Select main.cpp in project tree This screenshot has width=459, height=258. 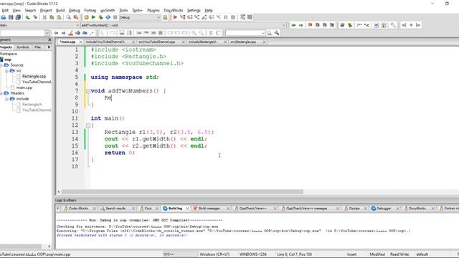tap(24, 87)
